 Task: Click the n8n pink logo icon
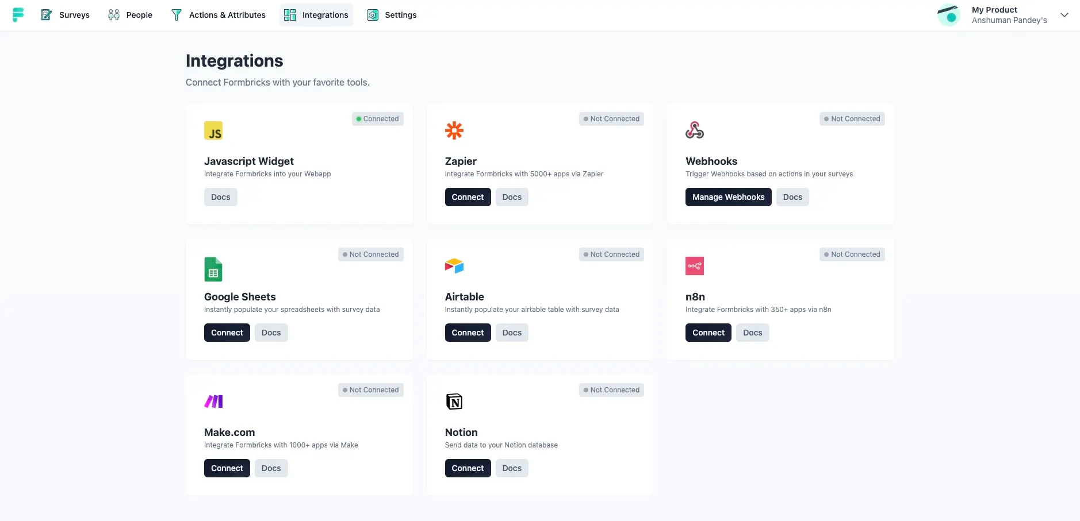[695, 266]
